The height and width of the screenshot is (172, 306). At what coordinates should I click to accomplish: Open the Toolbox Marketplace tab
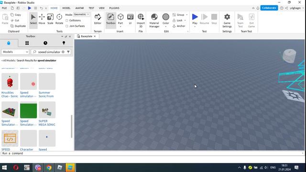tap(9, 43)
